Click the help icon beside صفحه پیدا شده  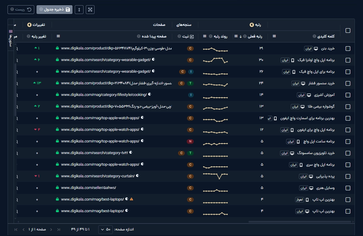tap(139, 36)
